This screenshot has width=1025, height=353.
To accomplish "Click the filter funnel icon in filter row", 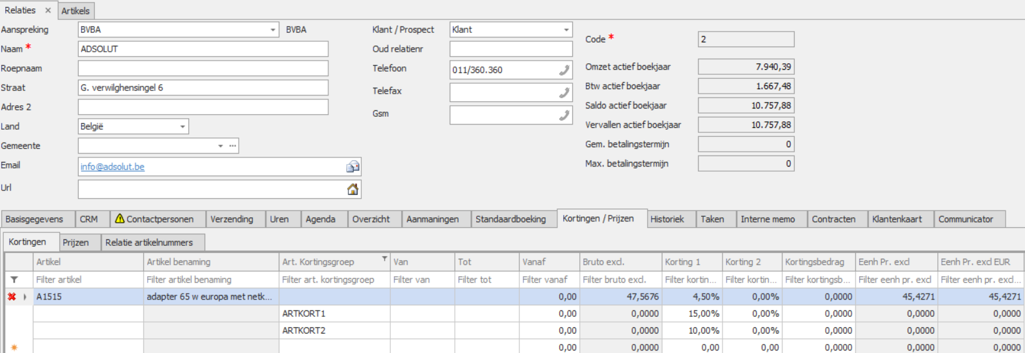I will point(14,280).
